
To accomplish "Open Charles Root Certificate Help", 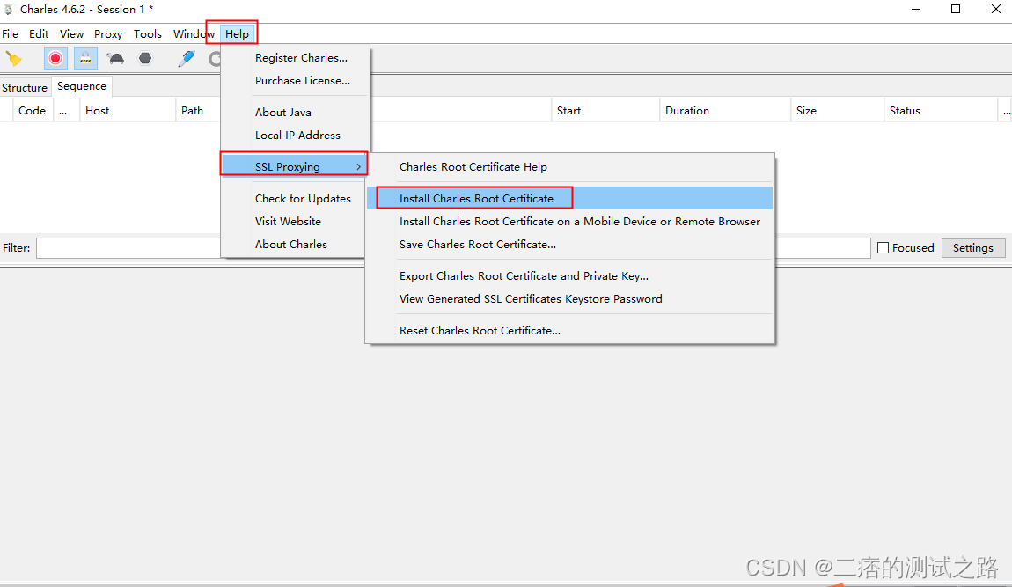I will pyautogui.click(x=570, y=166).
